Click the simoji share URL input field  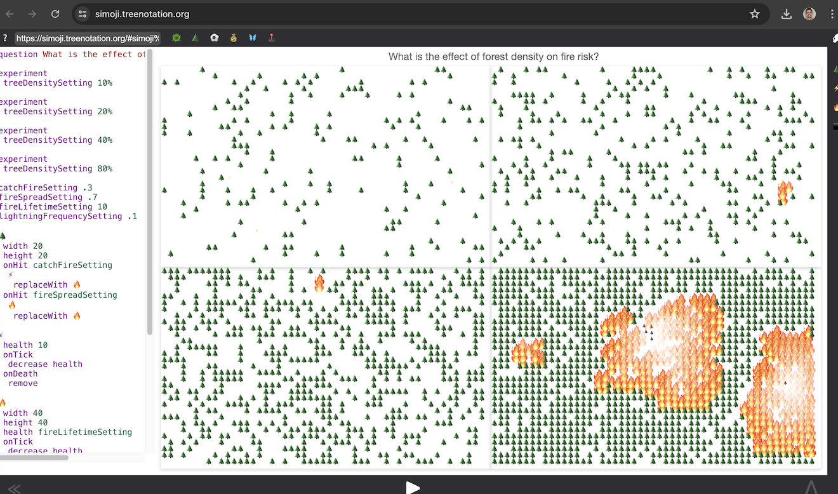(88, 39)
